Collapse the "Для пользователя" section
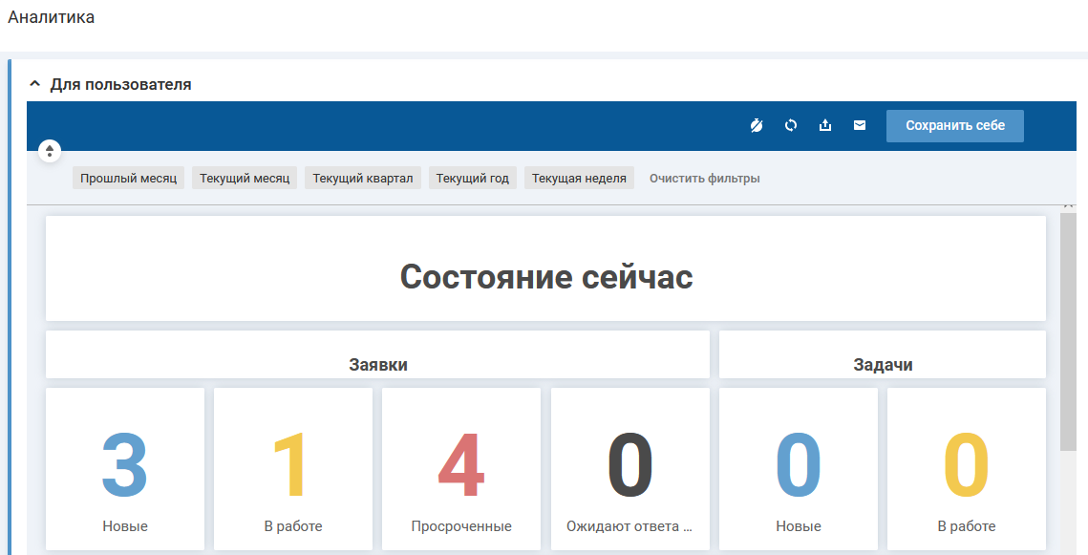 coord(35,84)
